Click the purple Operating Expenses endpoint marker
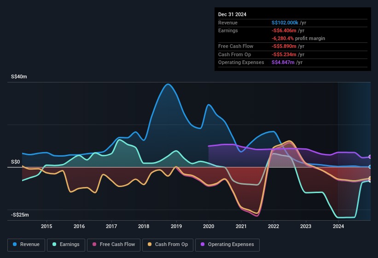The image size is (378, 258). [x=370, y=157]
